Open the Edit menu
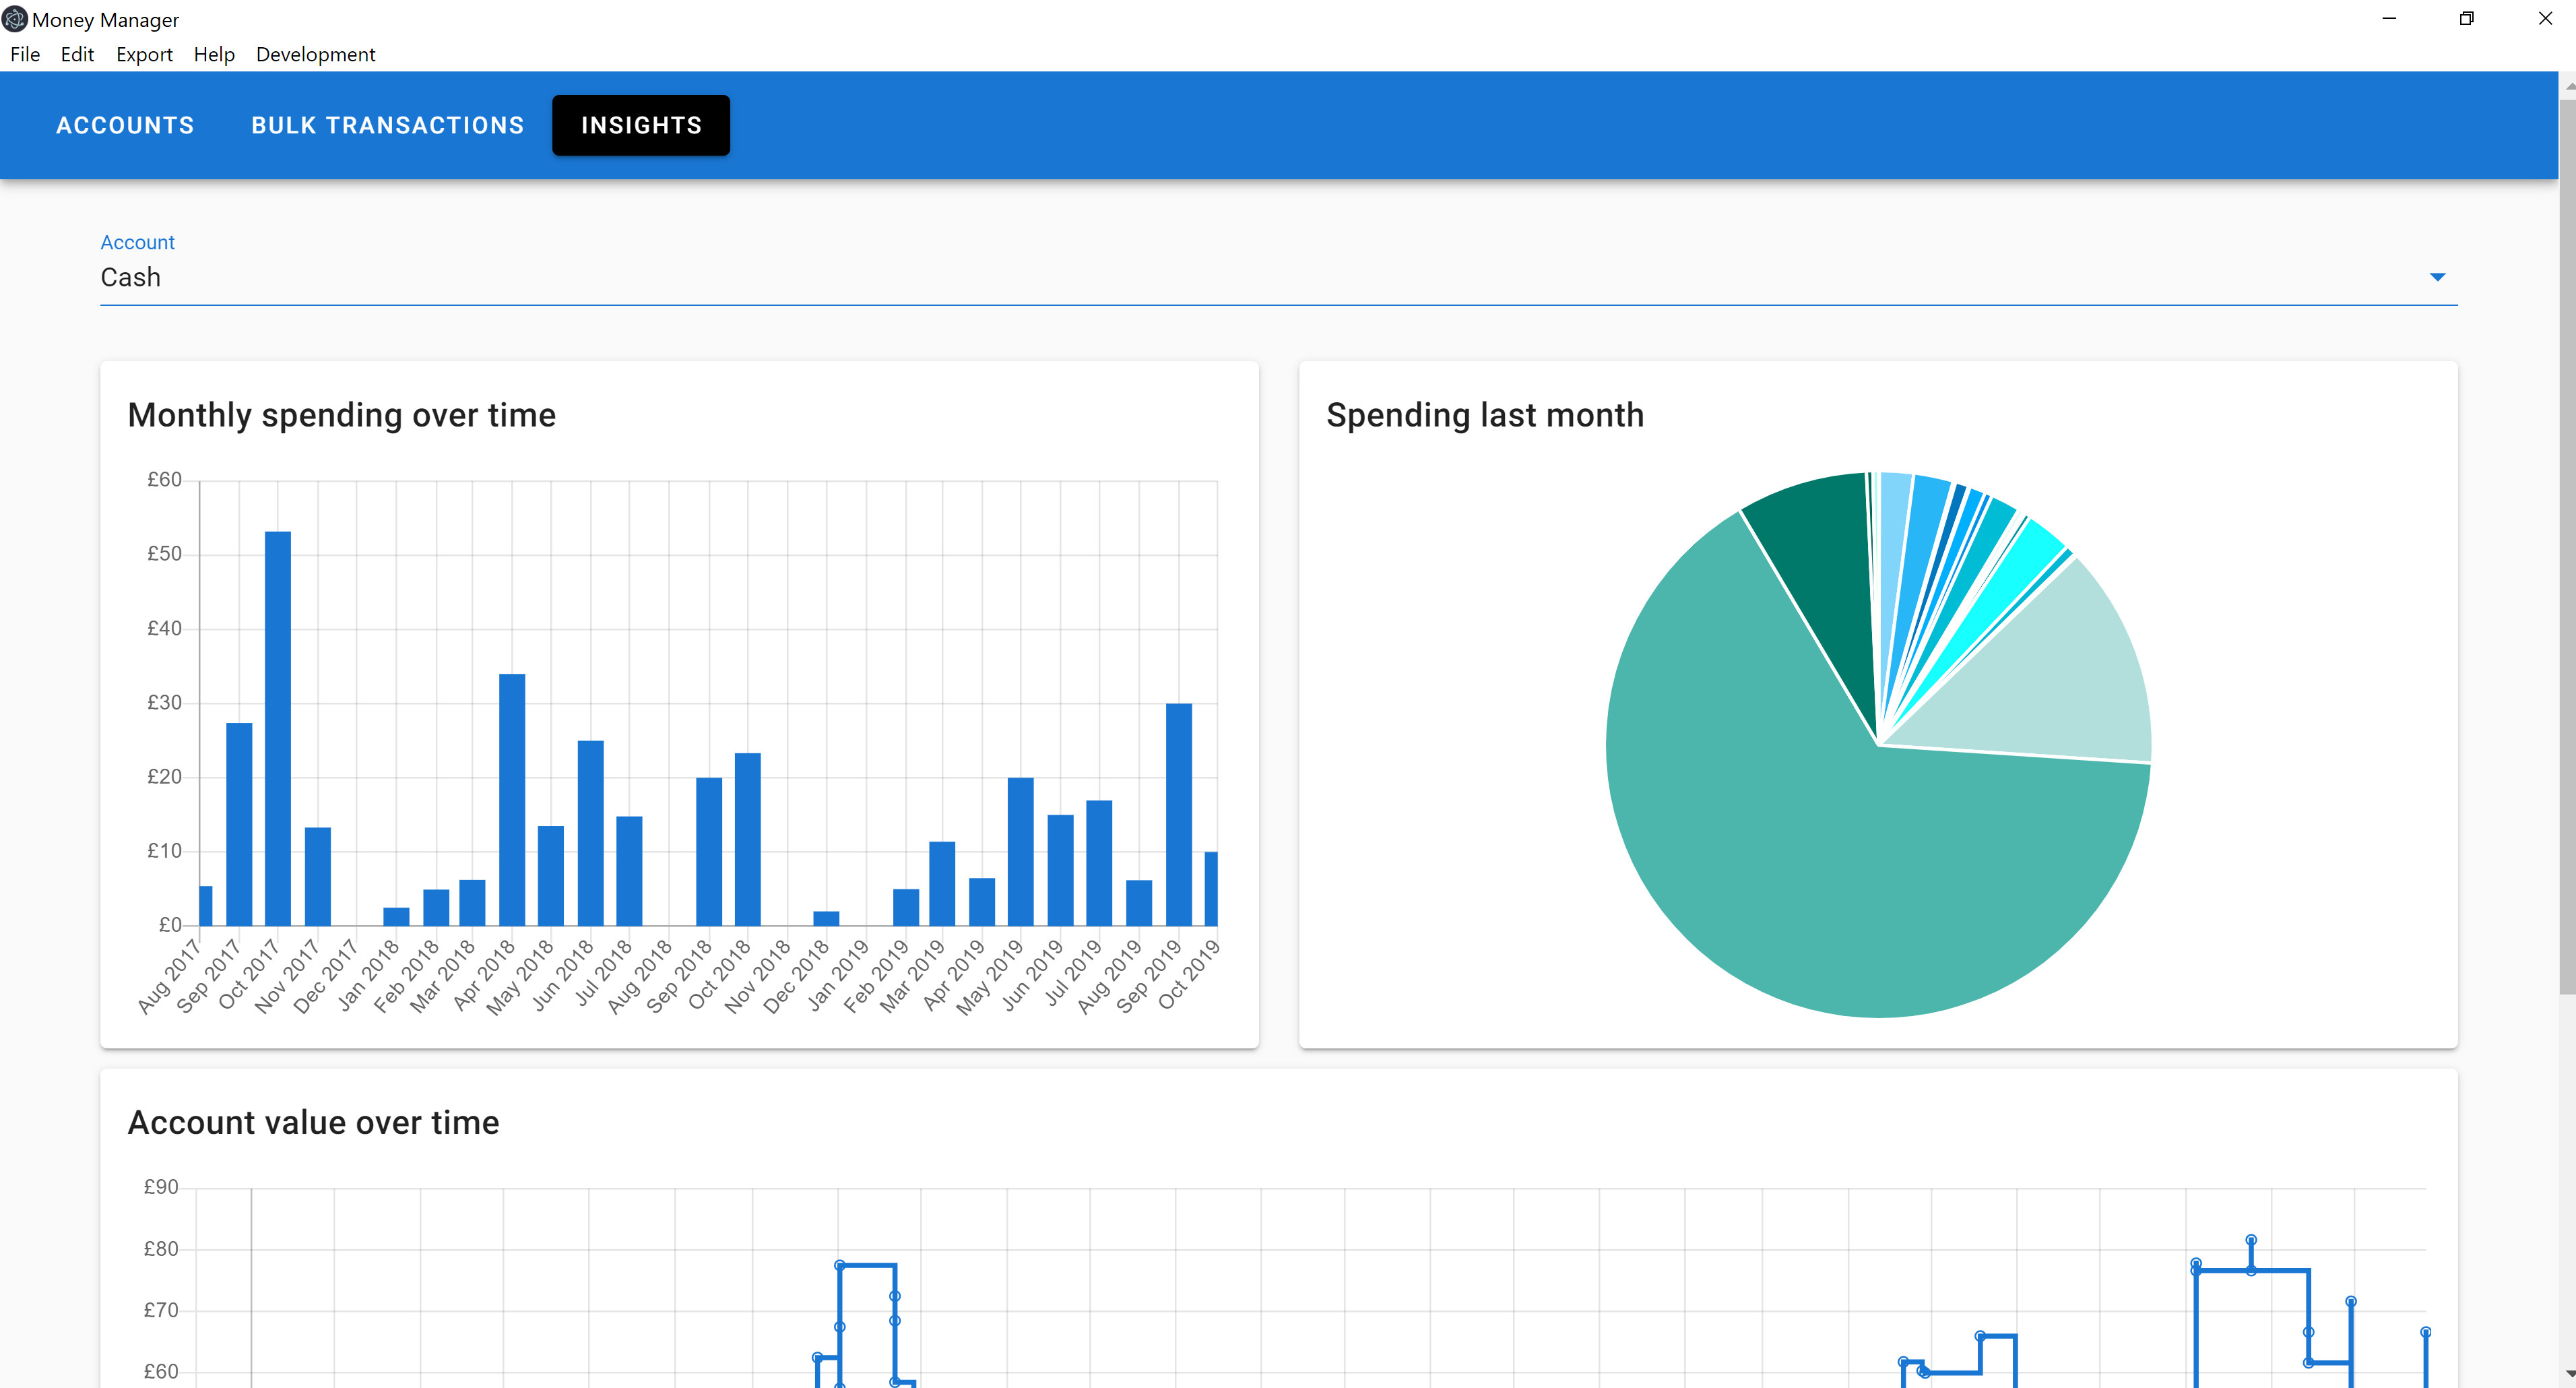This screenshot has height=1388, width=2576. [77, 54]
